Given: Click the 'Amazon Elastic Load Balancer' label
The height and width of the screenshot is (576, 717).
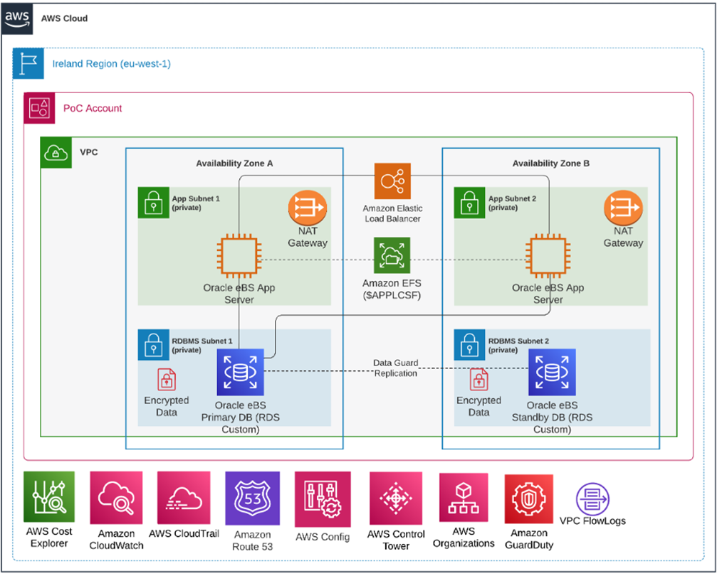Looking at the screenshot, I should 392,213.
